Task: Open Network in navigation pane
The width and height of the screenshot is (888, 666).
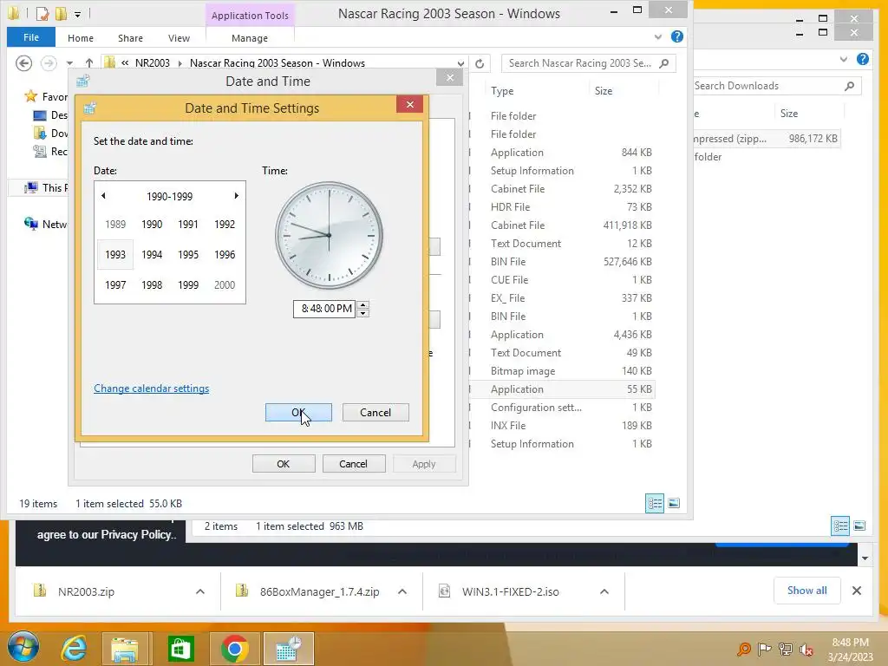Action: point(46,225)
